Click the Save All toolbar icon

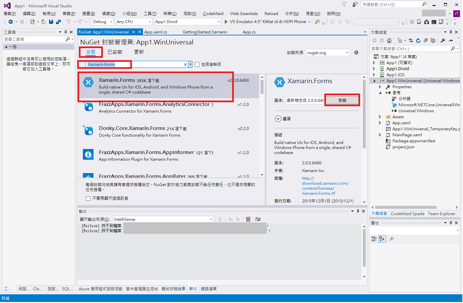58,22
